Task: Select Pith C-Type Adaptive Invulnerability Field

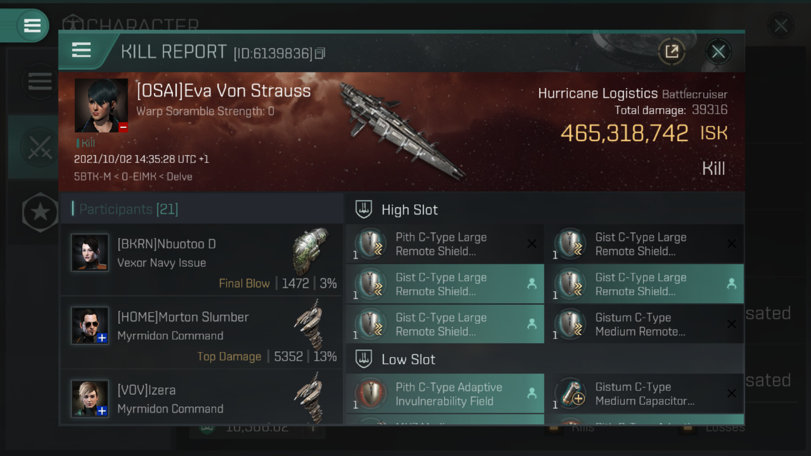Action: (x=445, y=394)
